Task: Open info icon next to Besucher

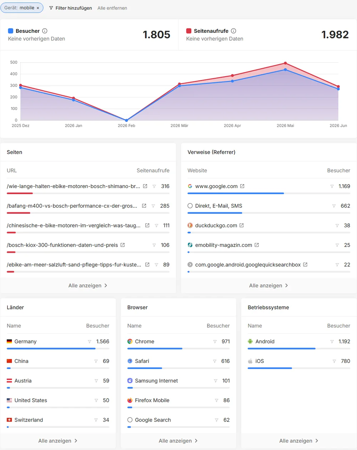Action: [x=45, y=31]
